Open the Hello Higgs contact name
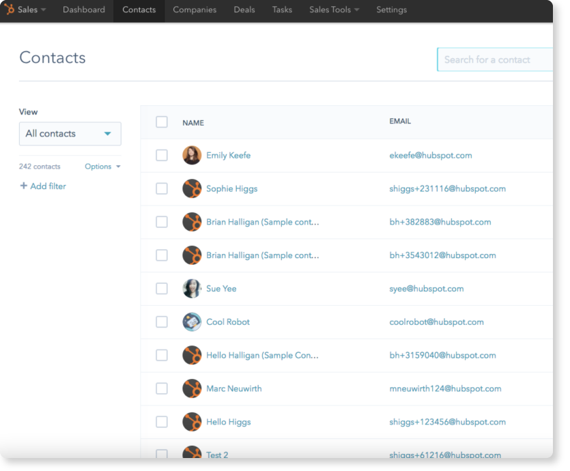The width and height of the screenshot is (570, 471). coord(228,422)
